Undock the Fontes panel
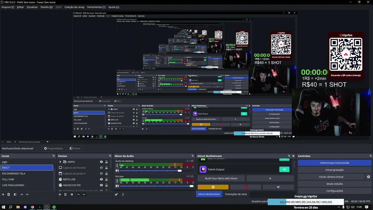Screen dimensions: 373x210 [x=110, y=156]
